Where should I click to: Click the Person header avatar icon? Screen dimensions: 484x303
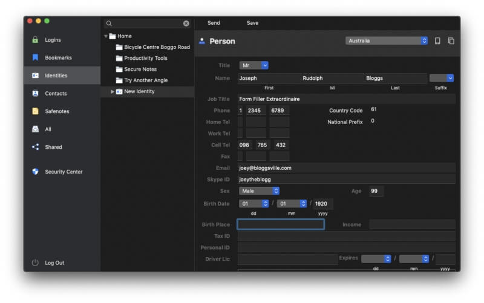pos(202,41)
